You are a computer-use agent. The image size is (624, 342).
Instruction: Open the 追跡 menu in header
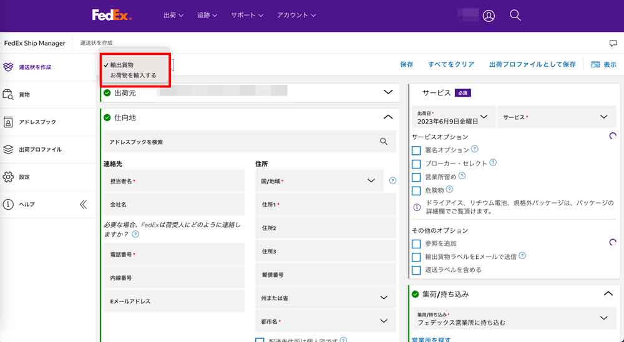point(207,15)
